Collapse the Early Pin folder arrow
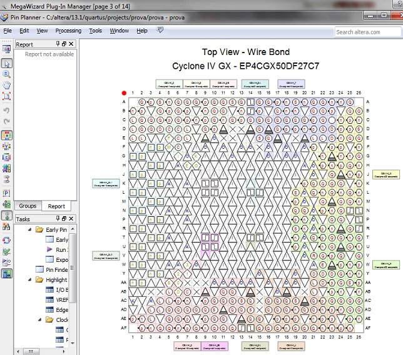 [30, 229]
